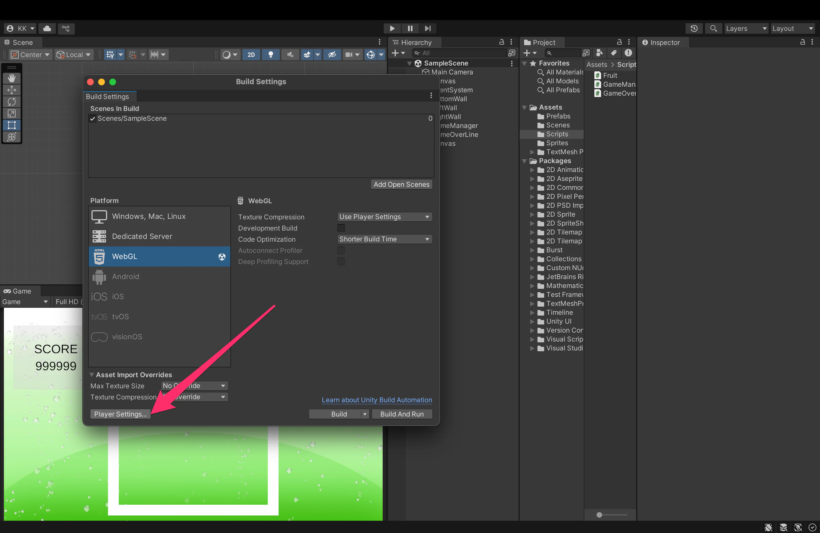Expand the TextMesh Pro assets folder

coord(532,152)
